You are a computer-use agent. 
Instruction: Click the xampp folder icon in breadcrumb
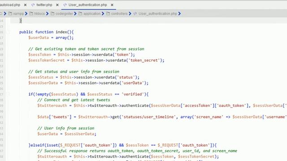coord(10,13)
